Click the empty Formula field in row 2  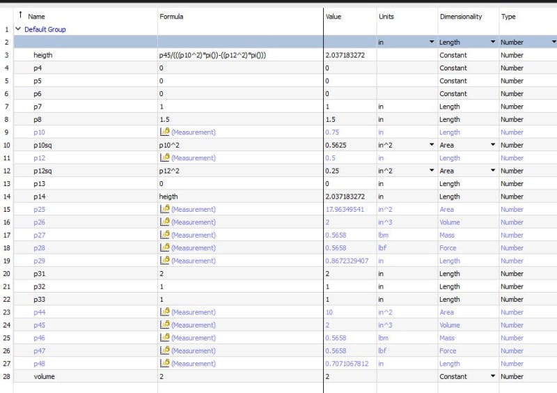click(240, 42)
